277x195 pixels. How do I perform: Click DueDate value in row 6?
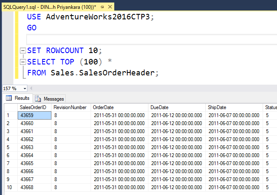(177, 155)
